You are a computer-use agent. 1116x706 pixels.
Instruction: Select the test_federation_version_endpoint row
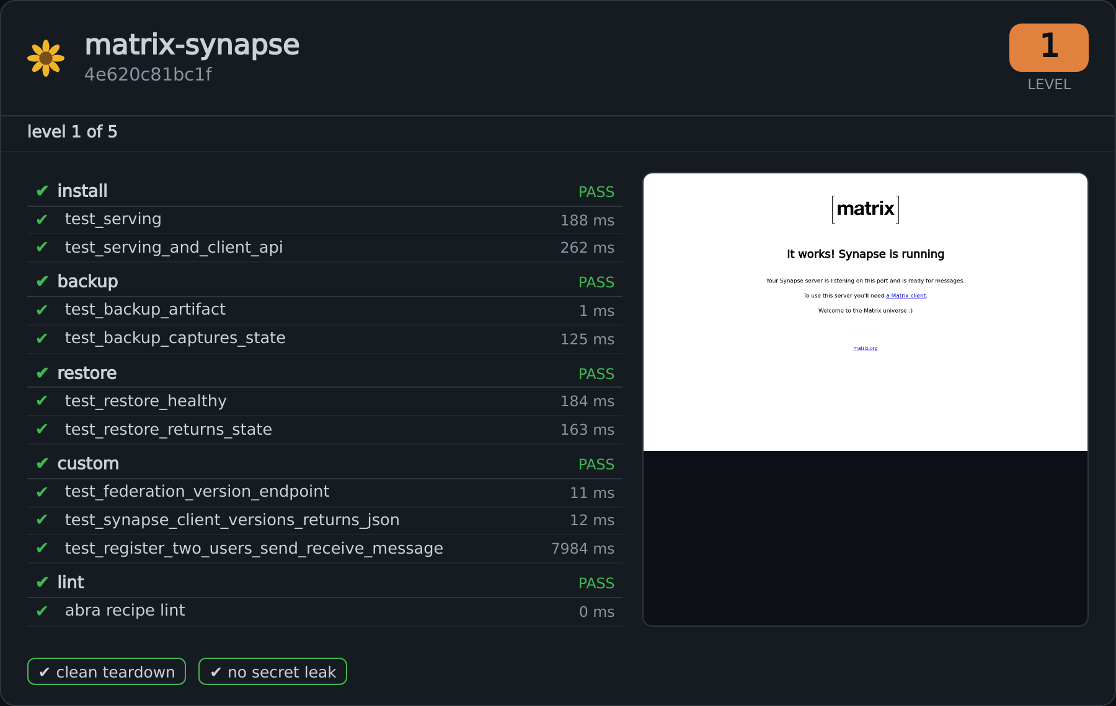point(325,492)
